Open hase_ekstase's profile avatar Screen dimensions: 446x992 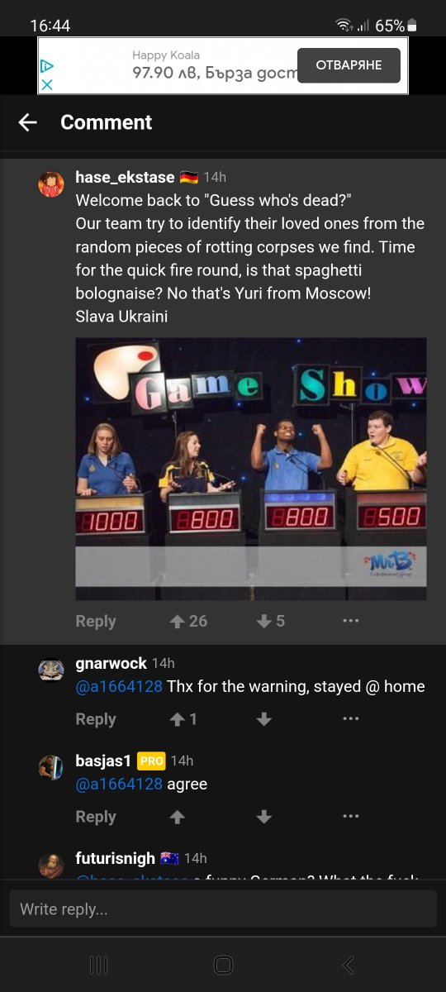point(51,184)
